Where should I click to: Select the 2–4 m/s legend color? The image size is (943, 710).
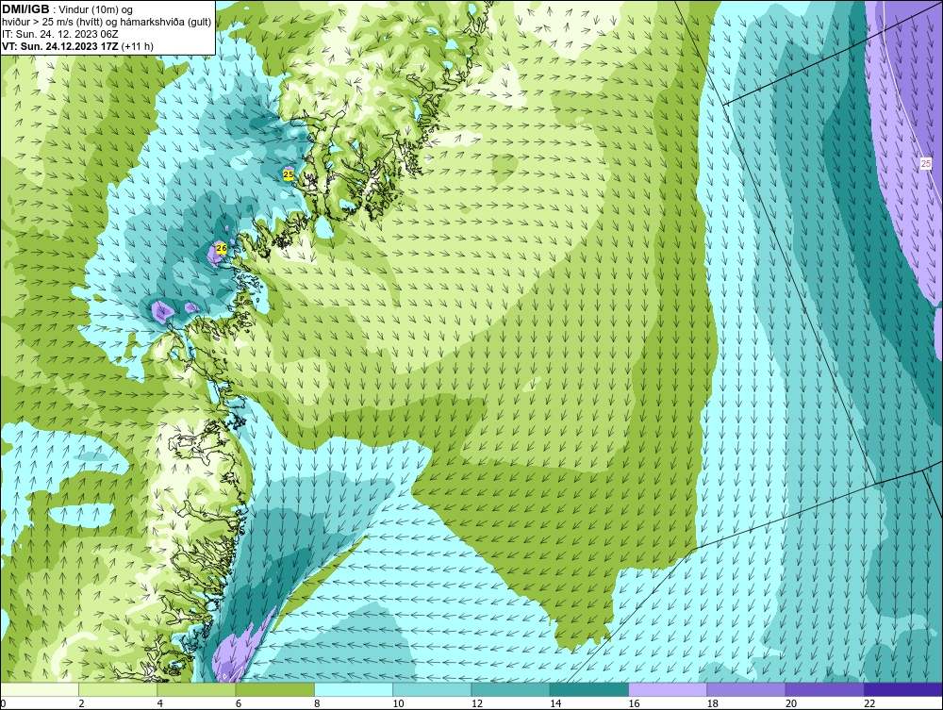pos(118,689)
